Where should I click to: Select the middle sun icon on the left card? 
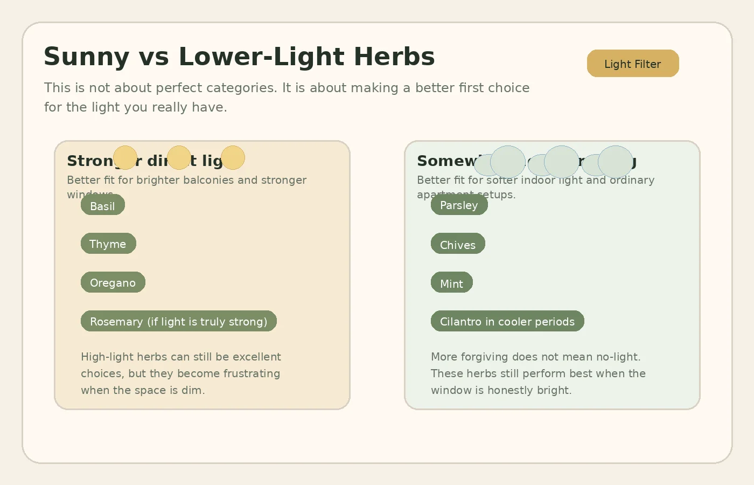pyautogui.click(x=179, y=157)
